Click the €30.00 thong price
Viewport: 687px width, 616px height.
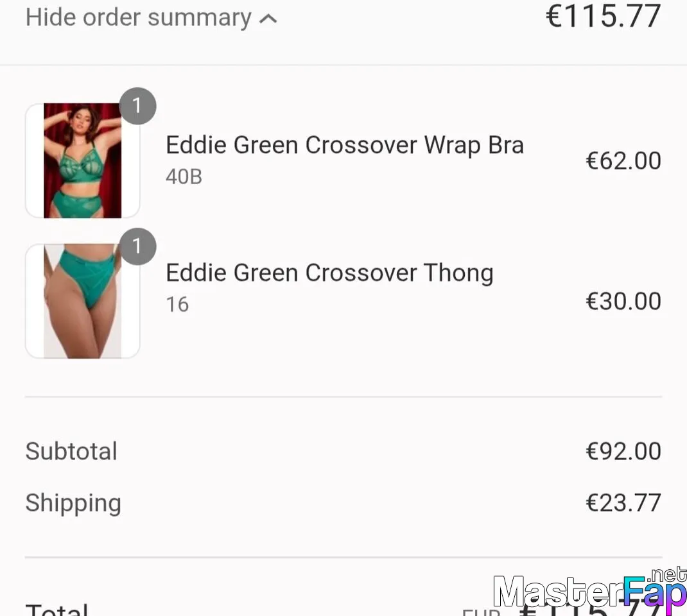click(623, 301)
